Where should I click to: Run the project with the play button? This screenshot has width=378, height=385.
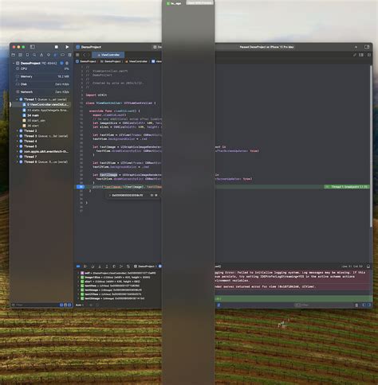click(67, 47)
